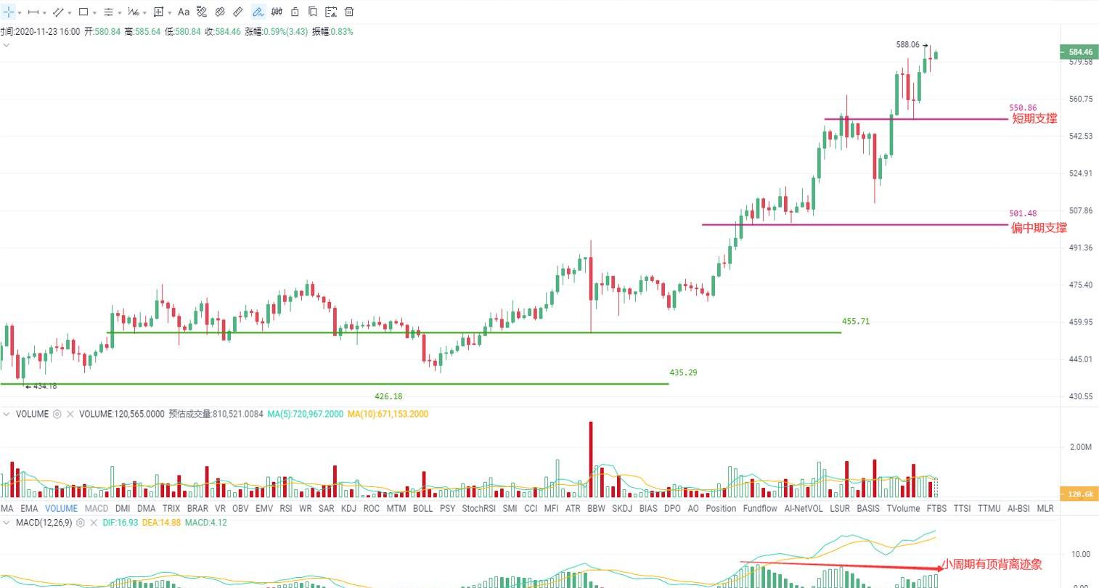The height and width of the screenshot is (588, 1099).
Task: Select the horizontal line segment drawing tool
Action: pos(33,12)
